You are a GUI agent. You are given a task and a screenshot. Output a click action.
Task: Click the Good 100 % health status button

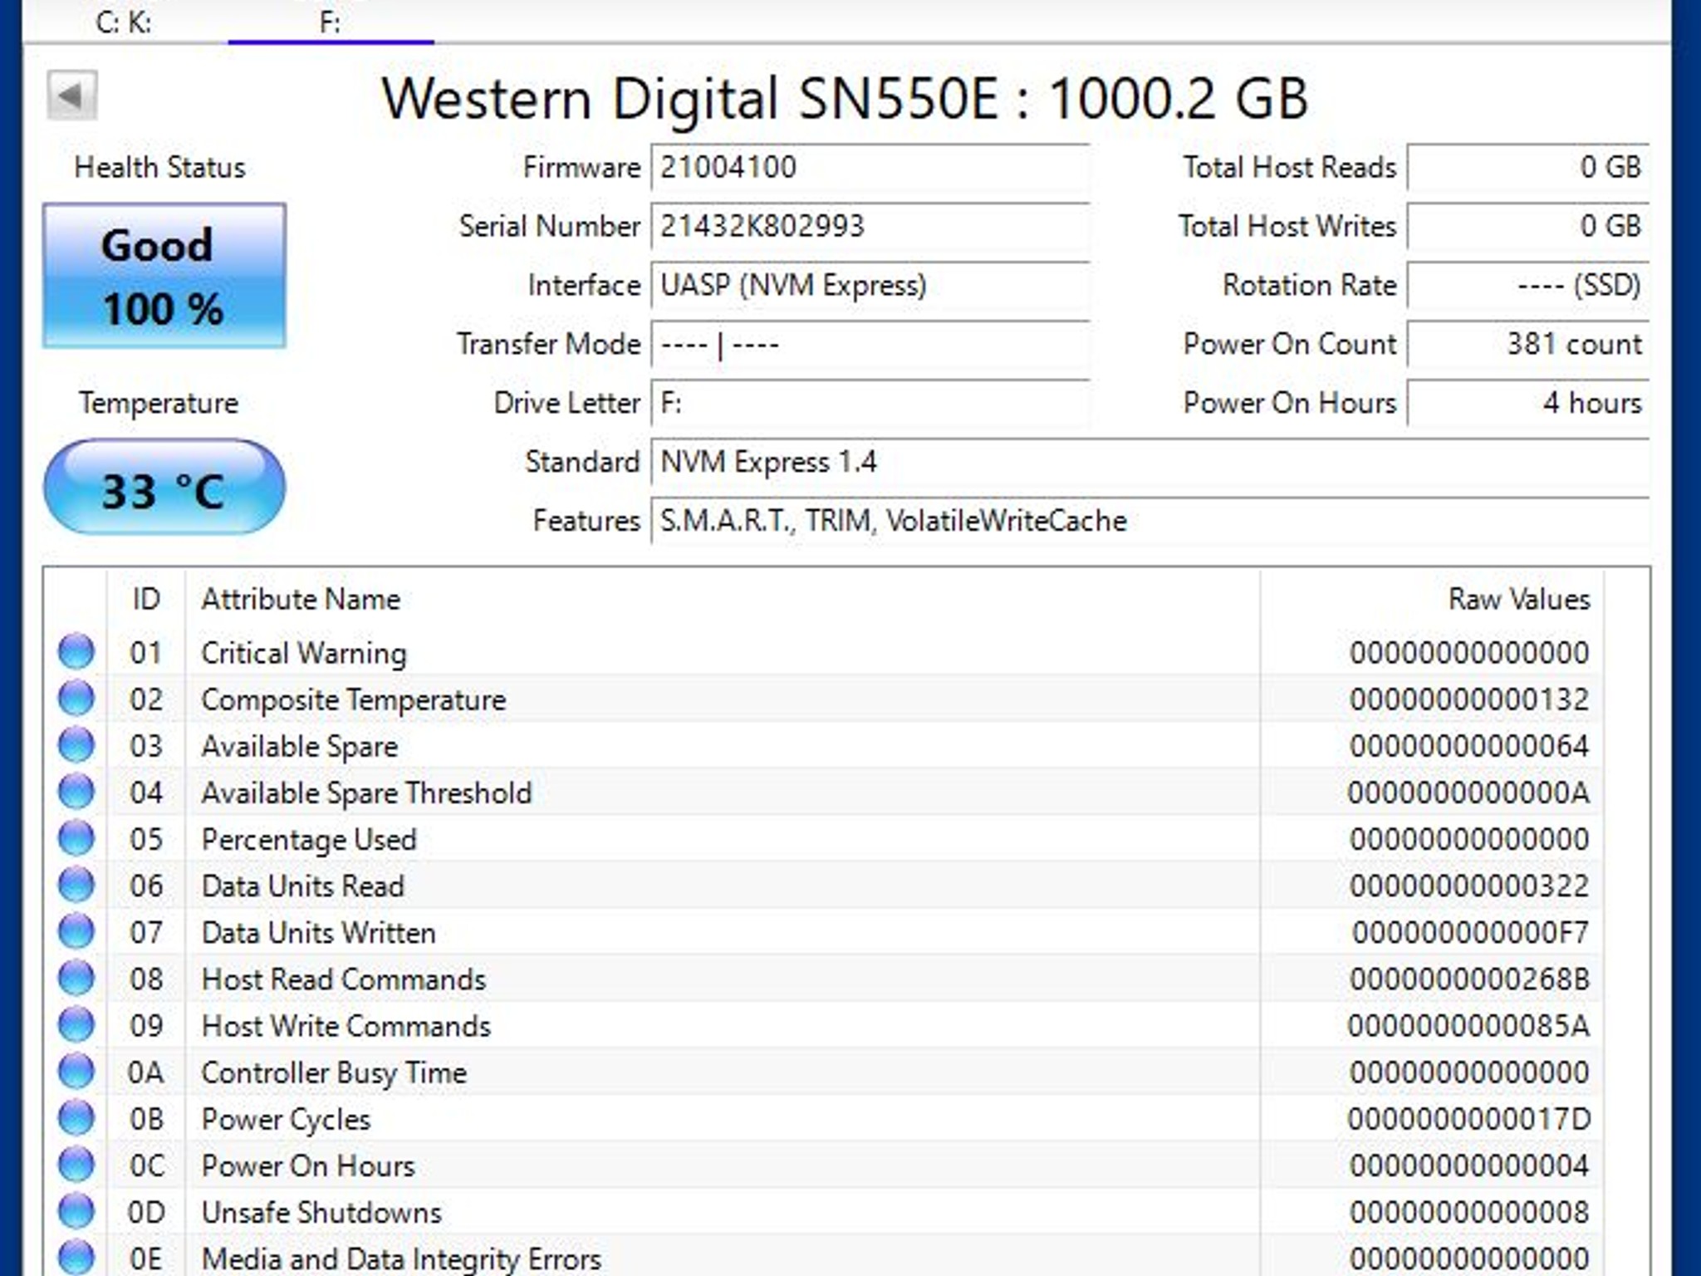tap(164, 276)
